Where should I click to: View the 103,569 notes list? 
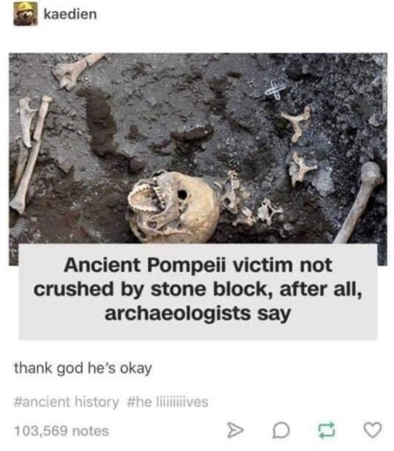62,431
